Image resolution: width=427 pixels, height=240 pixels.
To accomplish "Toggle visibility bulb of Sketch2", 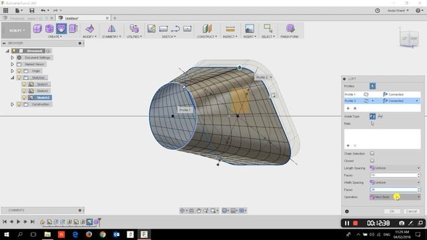I will 24,91.
